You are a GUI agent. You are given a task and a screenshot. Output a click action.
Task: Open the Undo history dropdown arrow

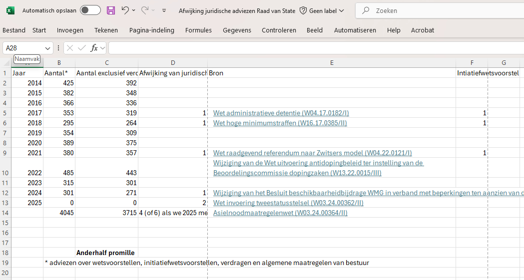click(x=133, y=10)
